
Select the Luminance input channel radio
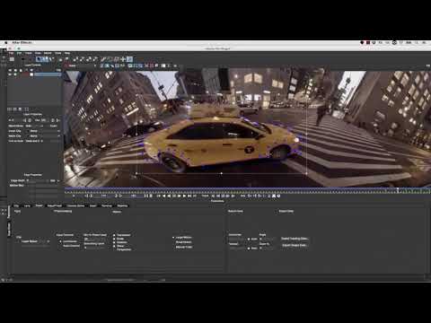point(60,241)
